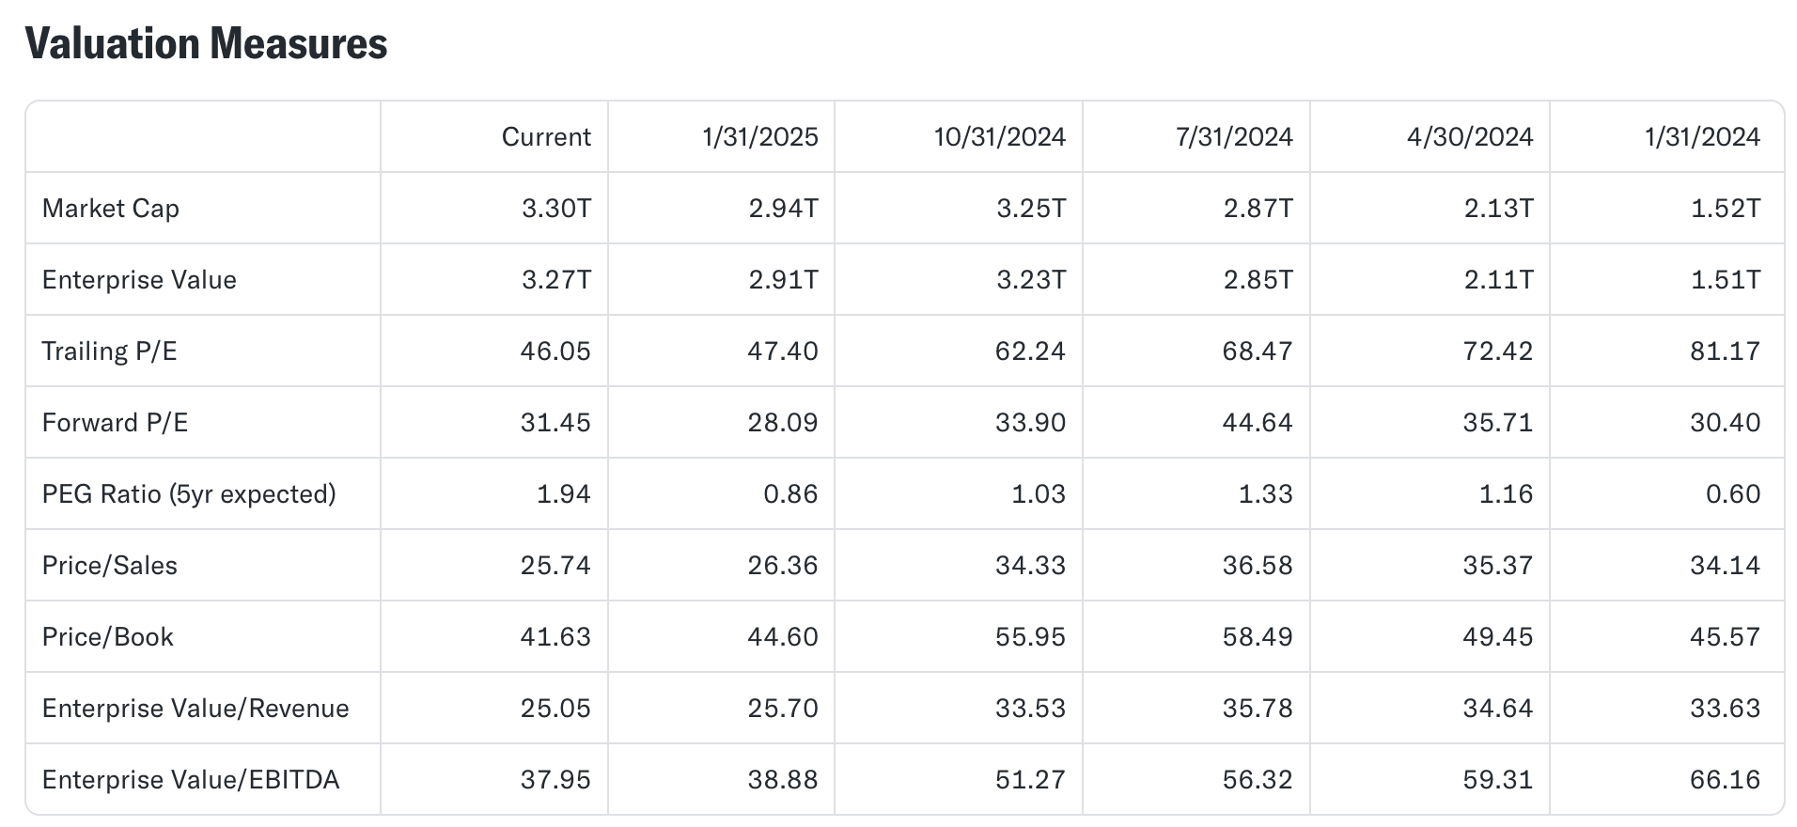Click the Trailing P/E row label

click(109, 351)
